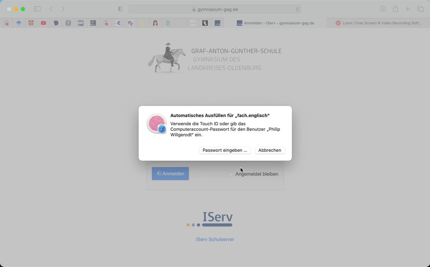The height and width of the screenshot is (267, 430).
Task: Click the Touch ID fingerprint icon
Action: coord(157,124)
